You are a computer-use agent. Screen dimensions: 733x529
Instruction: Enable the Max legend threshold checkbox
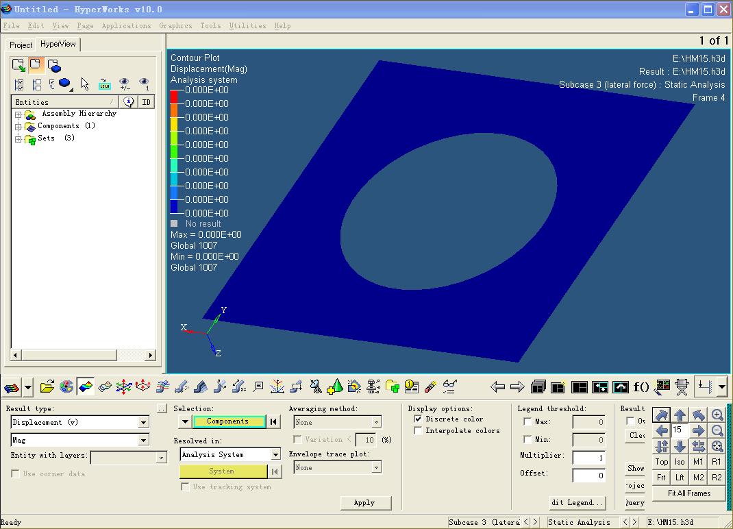pos(527,422)
